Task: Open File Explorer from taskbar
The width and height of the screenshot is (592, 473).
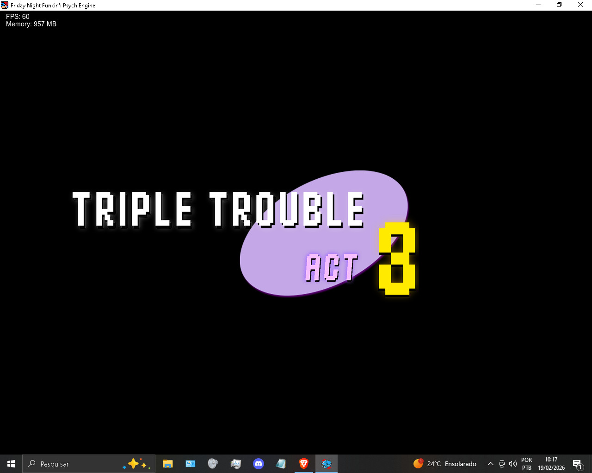Action: tap(168, 464)
